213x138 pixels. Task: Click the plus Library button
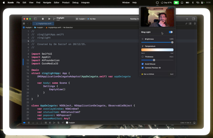tap(187, 19)
